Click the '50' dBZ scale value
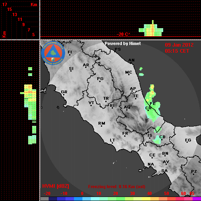This screenshot has height=201, width=201. tap(167, 193)
